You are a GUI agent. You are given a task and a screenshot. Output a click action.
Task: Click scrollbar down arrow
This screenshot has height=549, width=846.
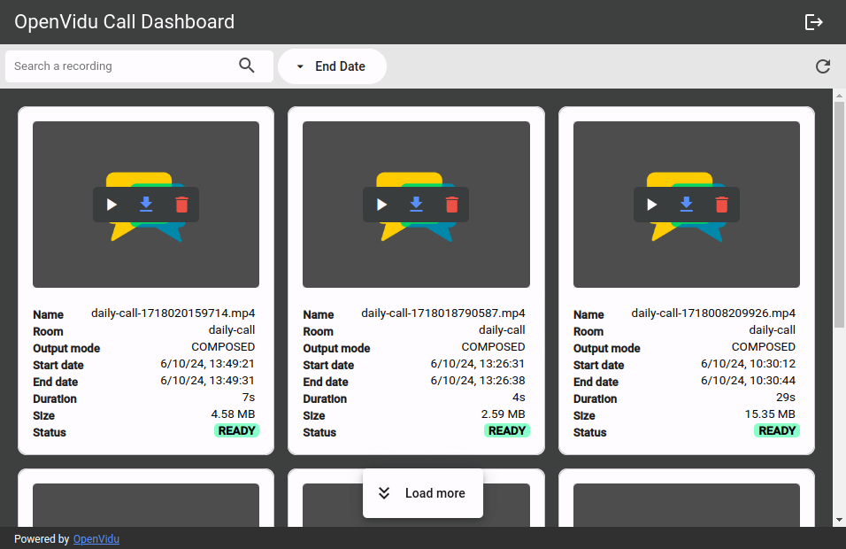pyautogui.click(x=839, y=520)
